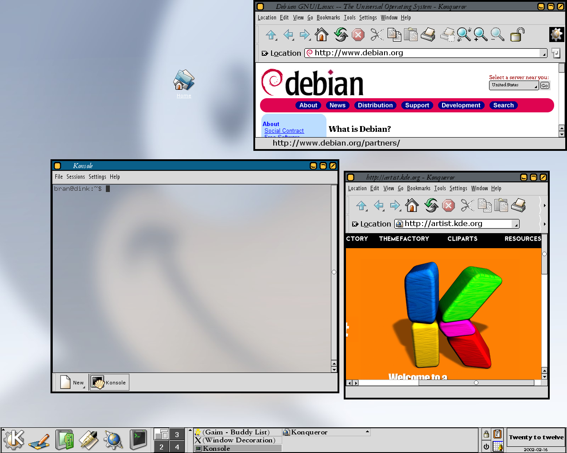Click the animated gear icon in Debian Konqueror
567x453 pixels.
coord(557,35)
